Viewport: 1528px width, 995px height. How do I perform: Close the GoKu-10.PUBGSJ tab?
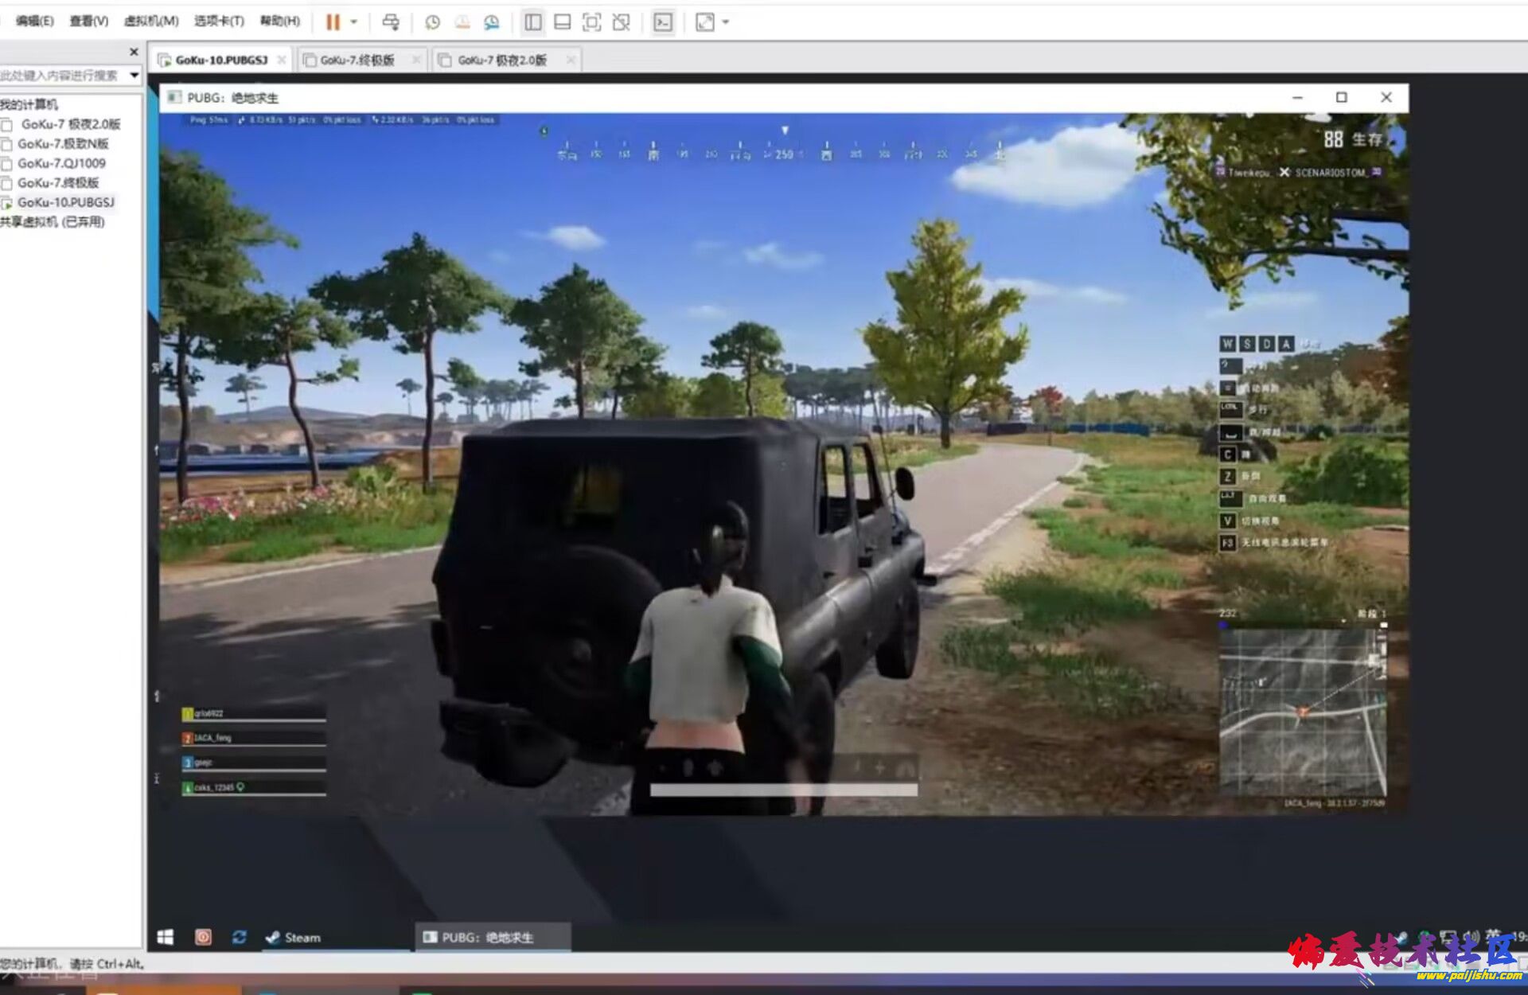coord(282,60)
